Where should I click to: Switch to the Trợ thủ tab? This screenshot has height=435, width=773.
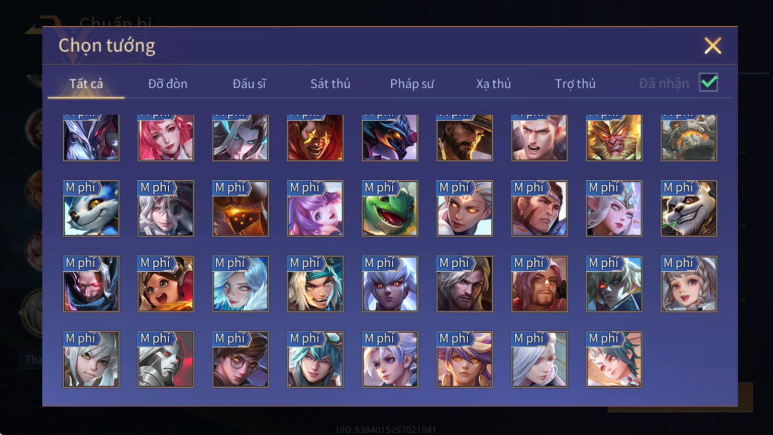575,83
